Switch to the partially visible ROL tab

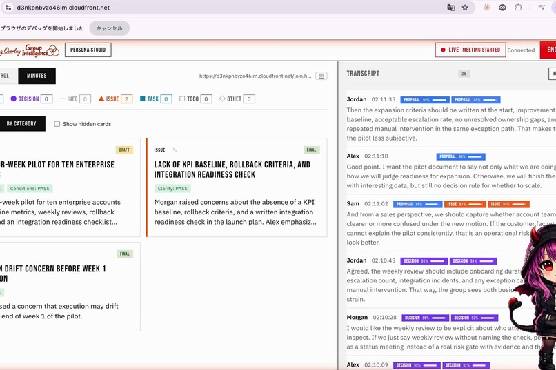coord(8,76)
